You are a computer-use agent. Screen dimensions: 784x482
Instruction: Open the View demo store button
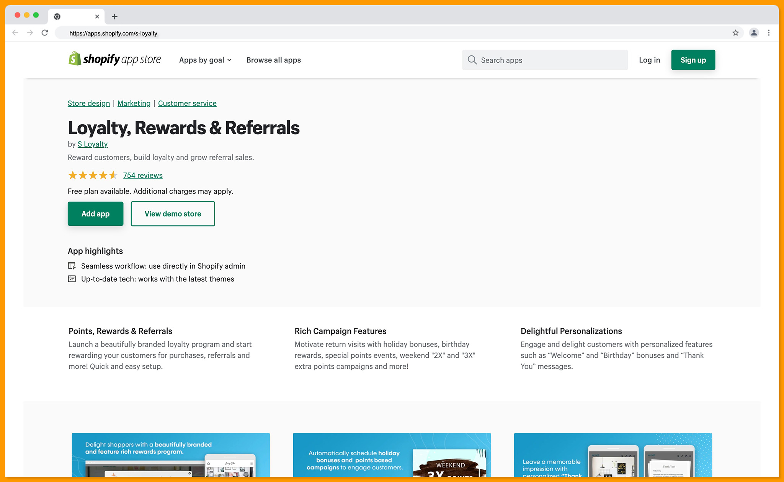pos(173,214)
